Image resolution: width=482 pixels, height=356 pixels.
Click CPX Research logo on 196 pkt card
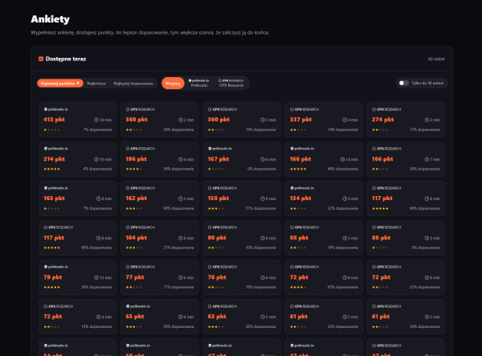pos(140,149)
